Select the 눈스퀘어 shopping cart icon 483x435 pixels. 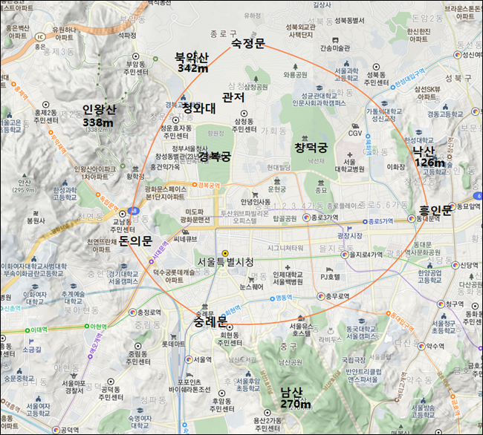click(251, 280)
